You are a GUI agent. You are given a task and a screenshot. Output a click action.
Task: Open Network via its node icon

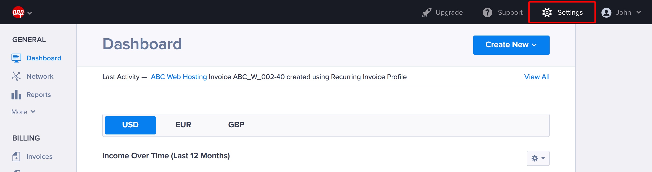16,76
